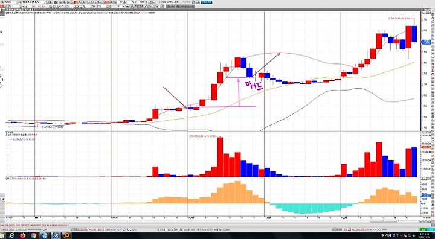The image size is (435, 239).
Task: Open Google Chrome from the taskbar
Action: point(34,235)
